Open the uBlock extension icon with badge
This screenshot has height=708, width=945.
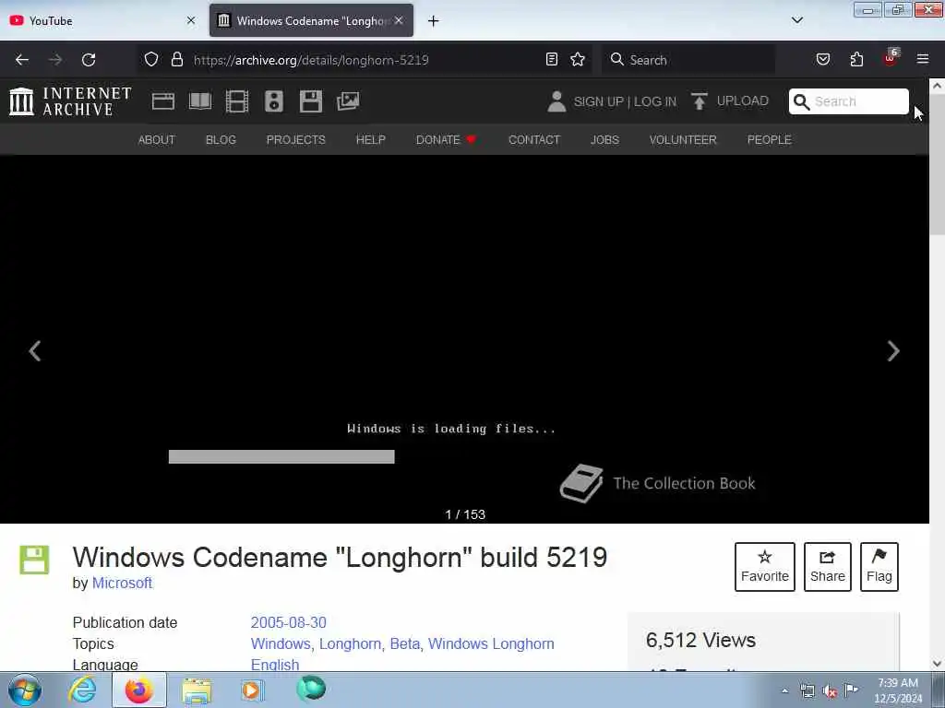tap(891, 58)
